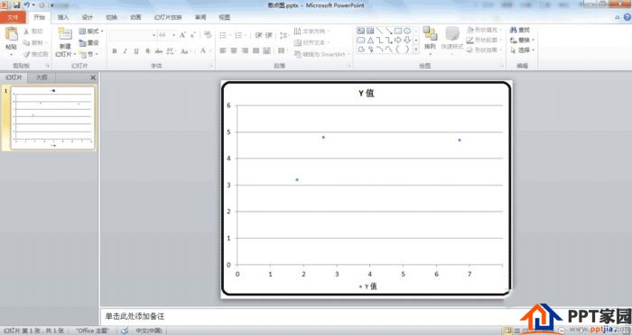The width and height of the screenshot is (632, 335).
Task: Click the Find button in editing group
Action: click(x=520, y=30)
